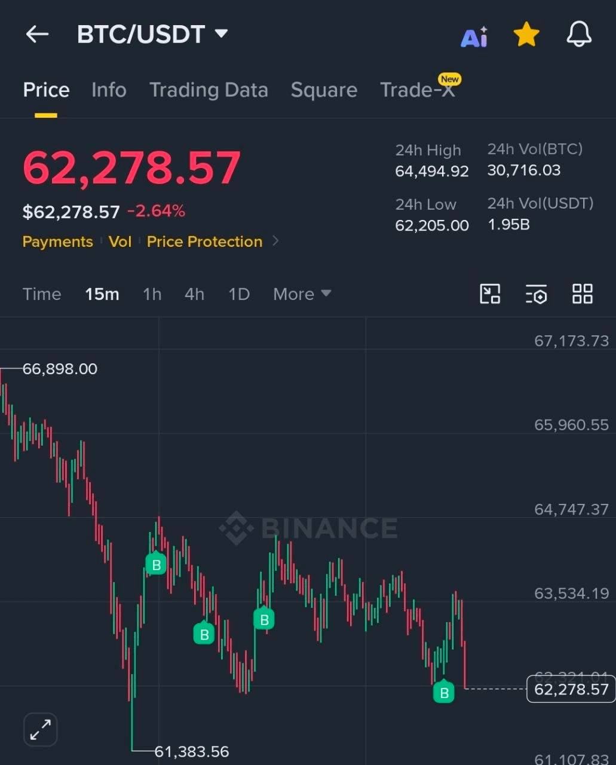This screenshot has height=765, width=616.
Task: Open the Trade-X tab
Action: pyautogui.click(x=419, y=88)
